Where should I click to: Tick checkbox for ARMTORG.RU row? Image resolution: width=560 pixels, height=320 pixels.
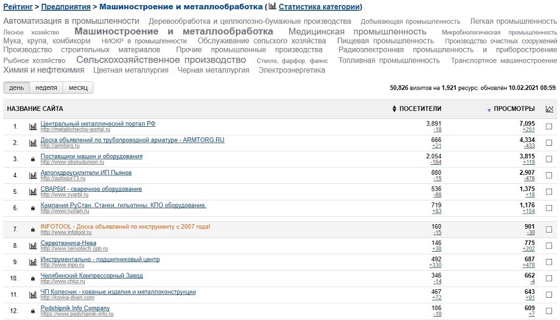tap(549, 143)
